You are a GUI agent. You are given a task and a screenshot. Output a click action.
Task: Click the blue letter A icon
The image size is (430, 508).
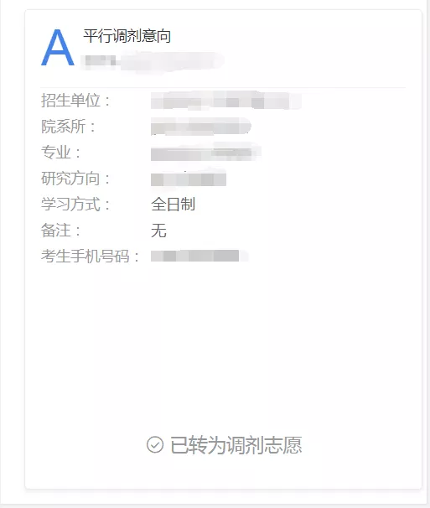[x=58, y=48]
